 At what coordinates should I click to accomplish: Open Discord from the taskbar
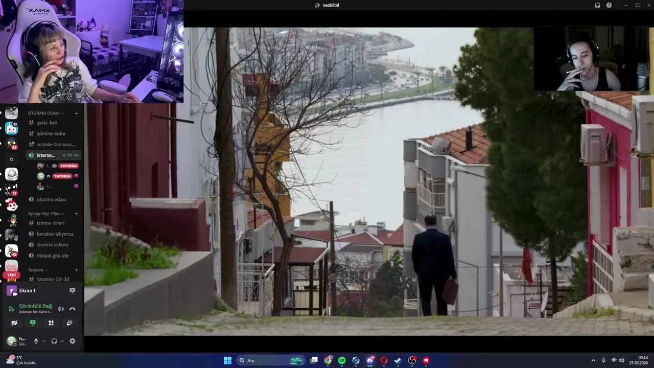coord(370,360)
